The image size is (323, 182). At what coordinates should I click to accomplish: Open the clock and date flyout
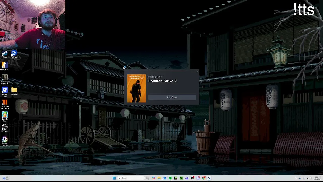pyautogui.click(x=317, y=178)
